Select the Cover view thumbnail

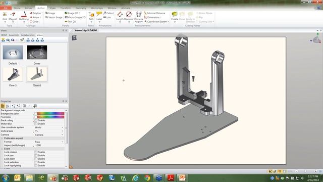(37, 53)
